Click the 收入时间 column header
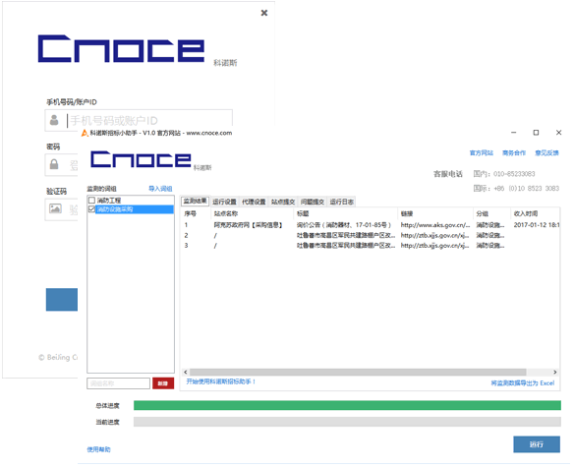 click(535, 213)
